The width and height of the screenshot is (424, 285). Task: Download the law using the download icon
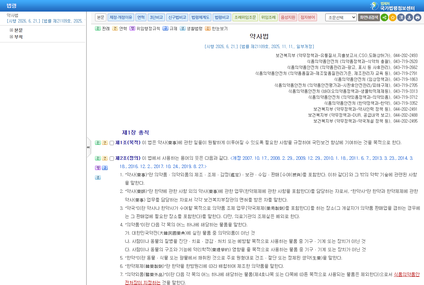[x=409, y=18]
